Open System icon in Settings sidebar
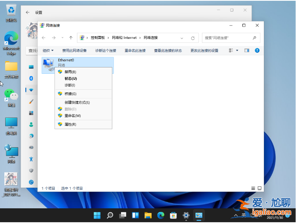This screenshot has height=223, width=296. pos(31,67)
